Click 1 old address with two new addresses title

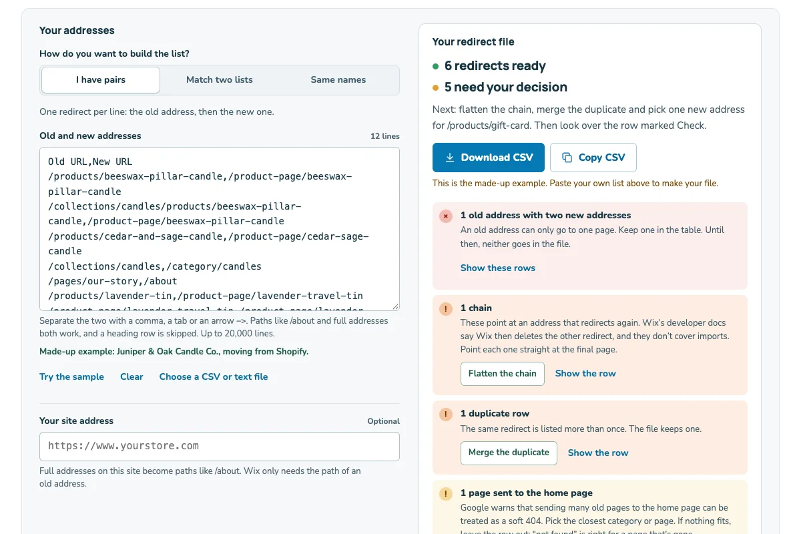point(546,216)
